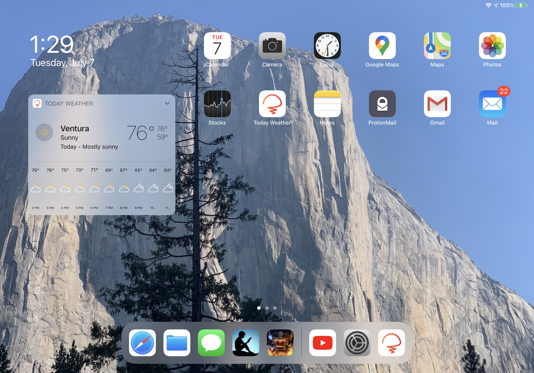Viewport: 534px width, 373px height.
Task: Open the Clock app
Action: point(327,46)
